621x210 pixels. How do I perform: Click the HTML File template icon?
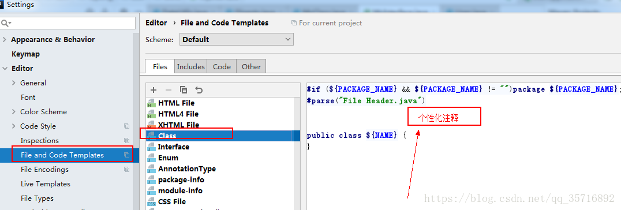(x=151, y=103)
